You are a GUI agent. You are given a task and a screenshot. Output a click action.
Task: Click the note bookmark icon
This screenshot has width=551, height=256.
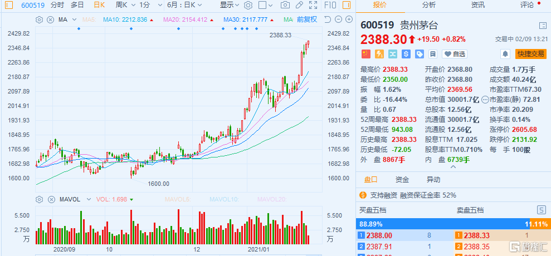[433, 54]
